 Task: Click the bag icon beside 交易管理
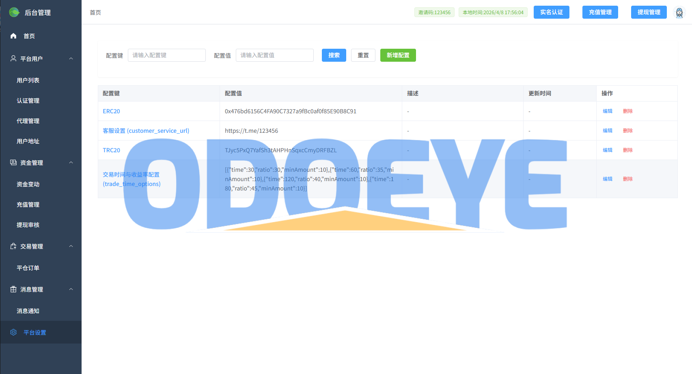(13, 246)
